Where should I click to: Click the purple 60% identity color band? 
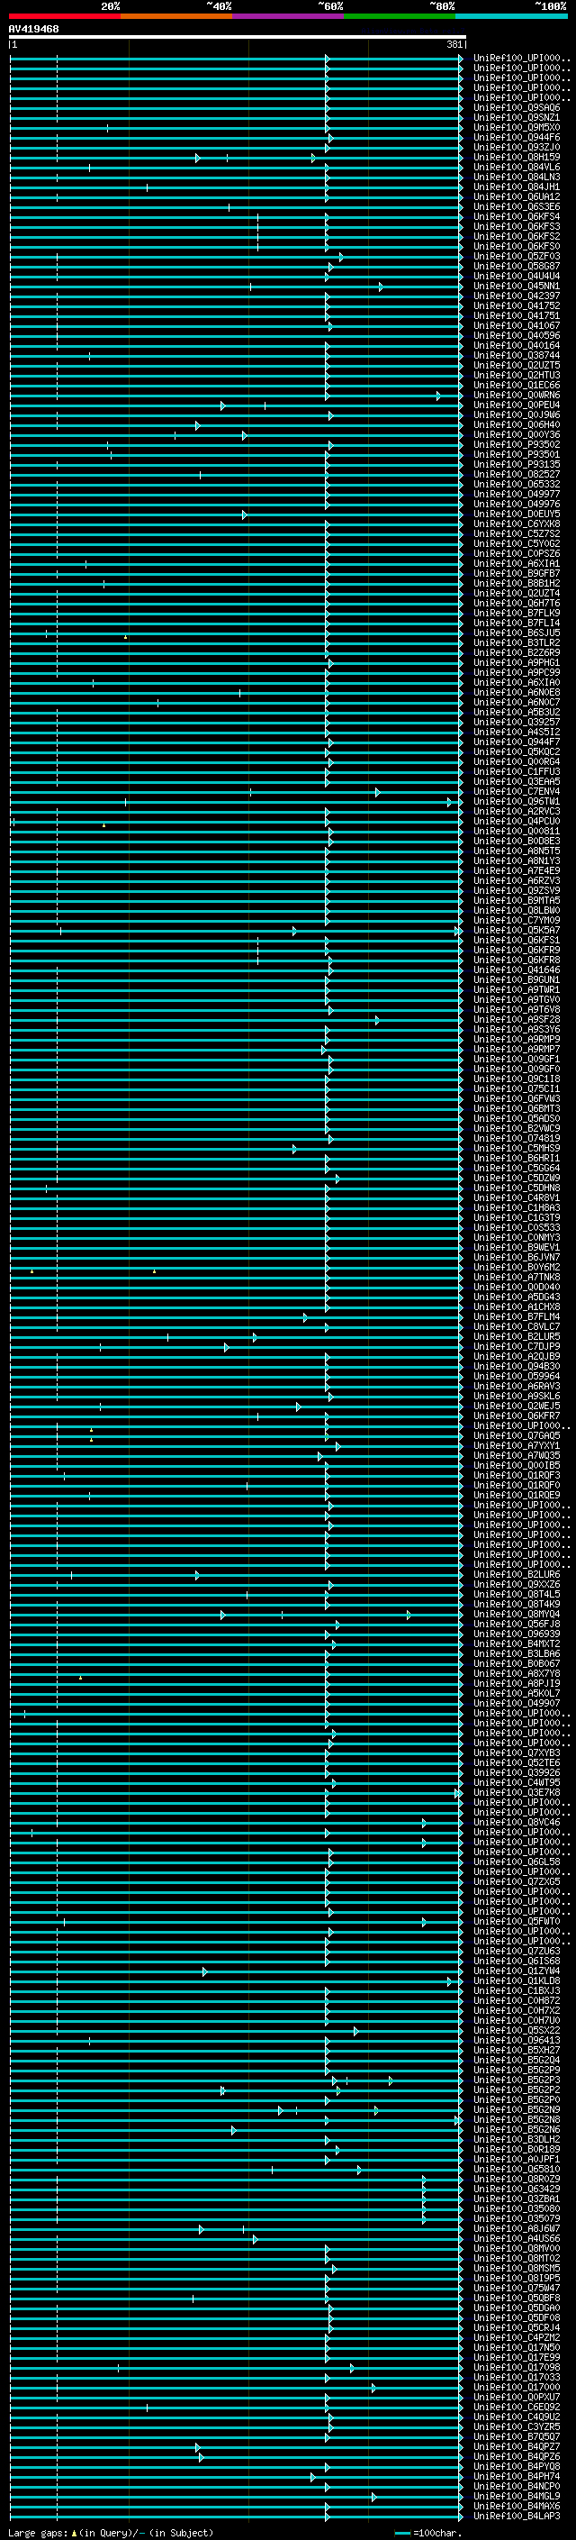(289, 16)
